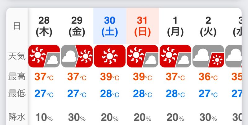Screen dimensions: 248x125
Task: Select the 29 (金) date header
Action: [77, 26]
